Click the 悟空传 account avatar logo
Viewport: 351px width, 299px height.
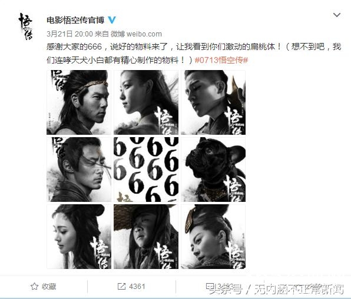[x=25, y=26]
